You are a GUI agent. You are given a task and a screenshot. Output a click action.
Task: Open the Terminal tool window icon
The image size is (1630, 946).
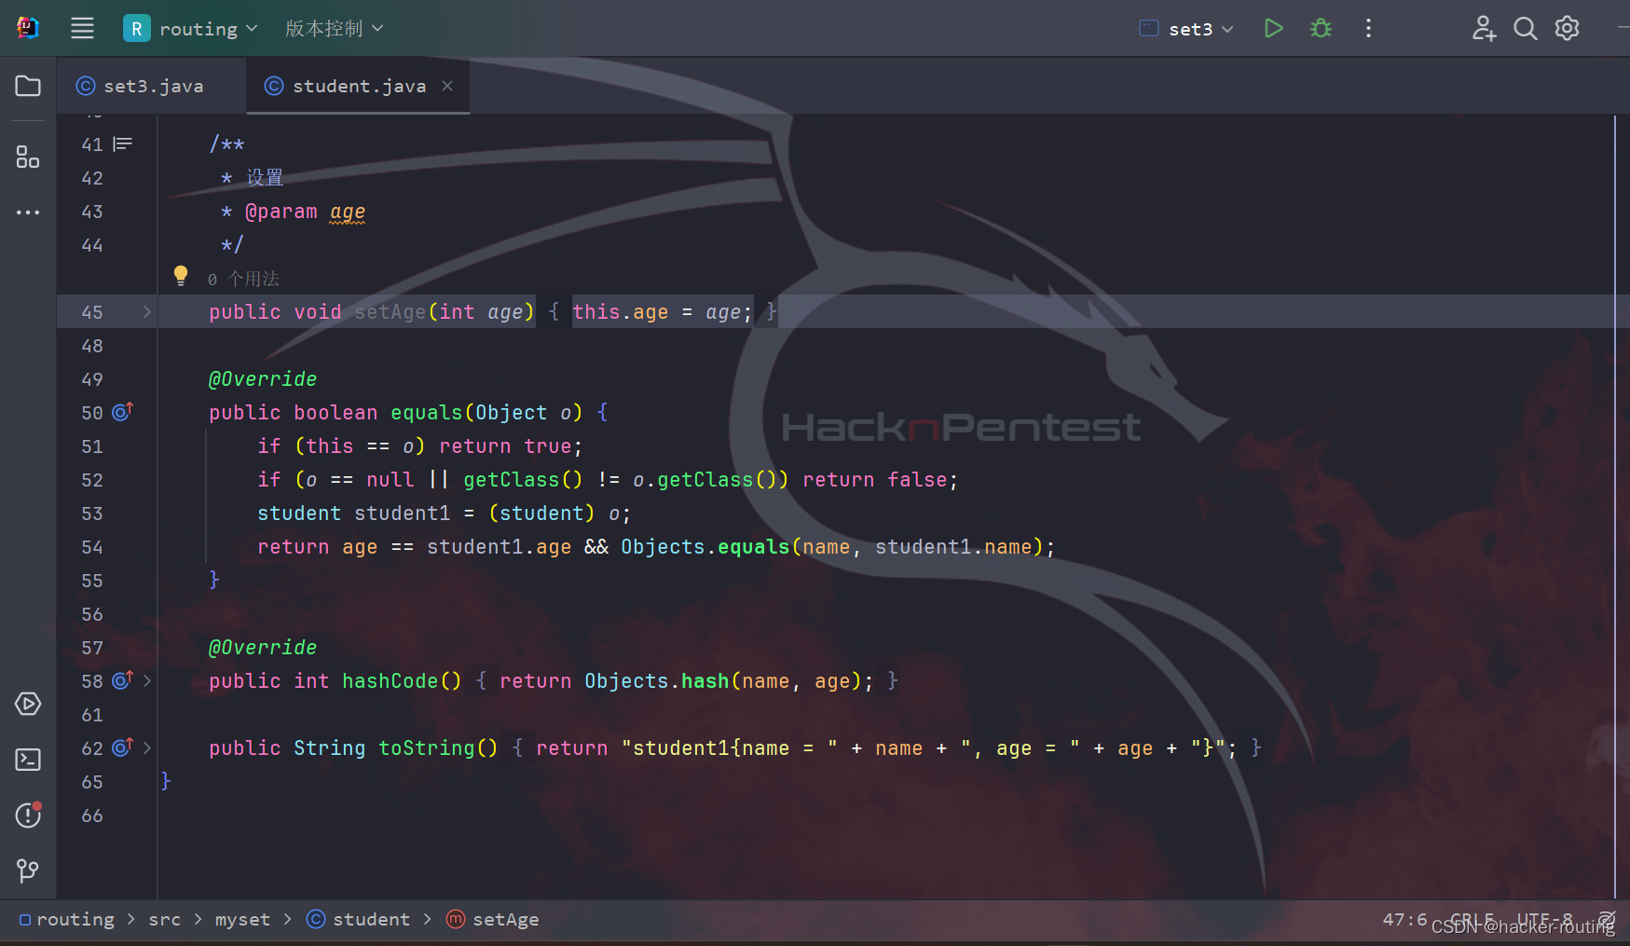coord(27,760)
